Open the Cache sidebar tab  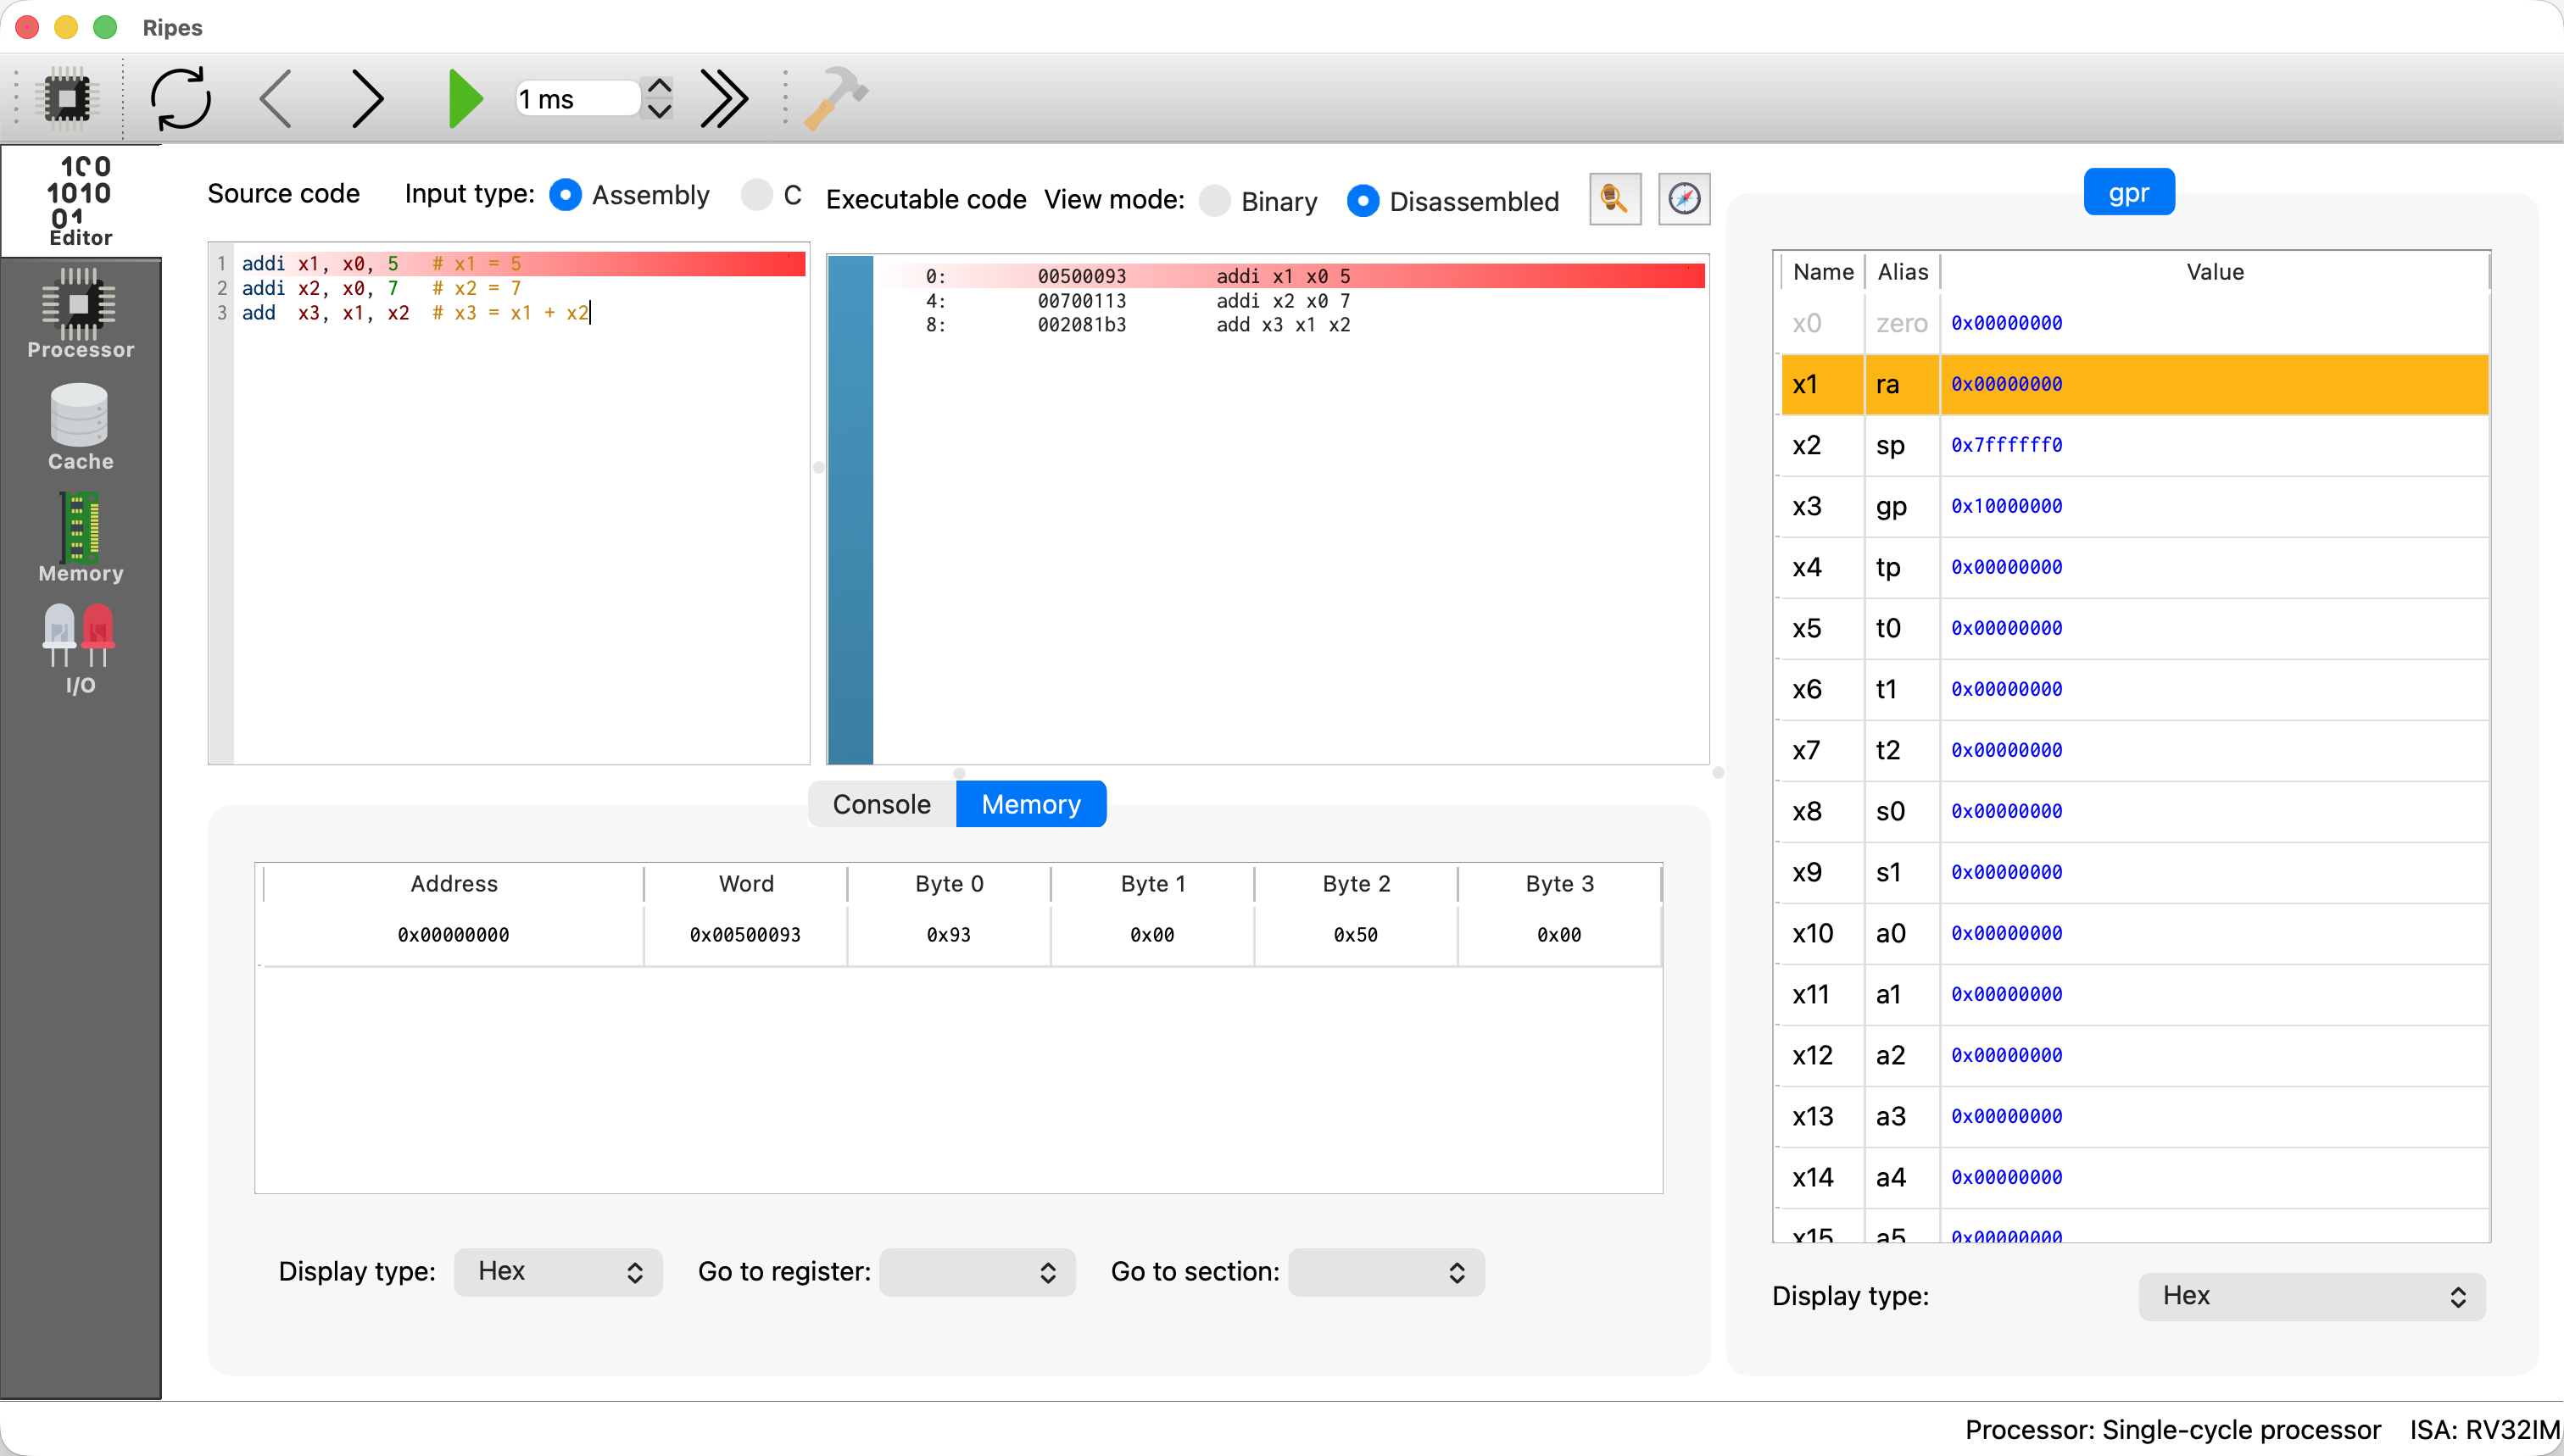tap(80, 426)
